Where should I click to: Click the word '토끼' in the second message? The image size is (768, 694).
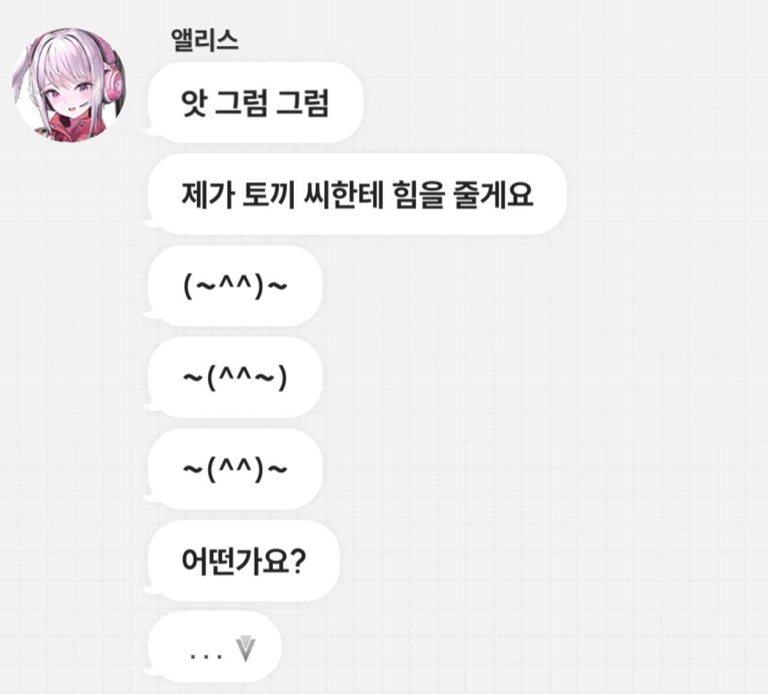[268, 195]
